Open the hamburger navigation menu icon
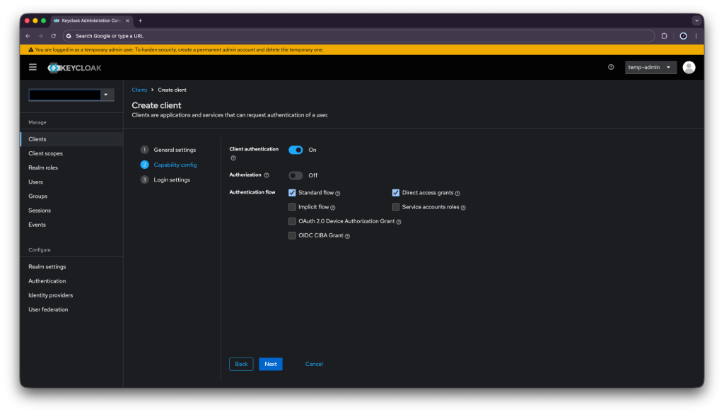The height and width of the screenshot is (414, 724). tap(33, 67)
